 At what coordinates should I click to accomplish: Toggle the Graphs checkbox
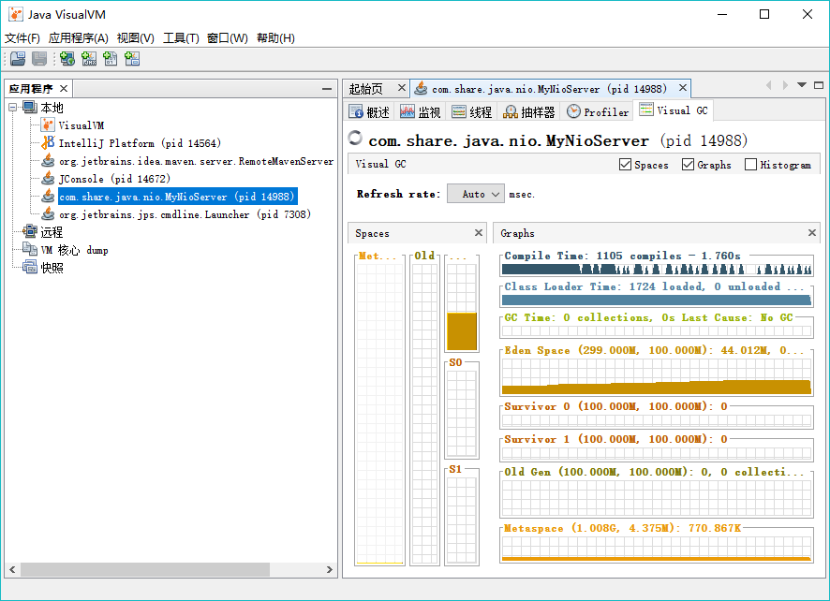[x=689, y=165]
